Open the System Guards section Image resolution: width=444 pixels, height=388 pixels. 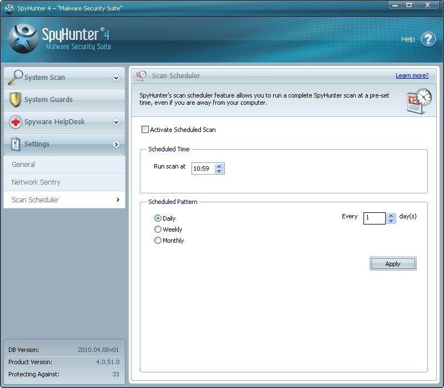pos(64,100)
